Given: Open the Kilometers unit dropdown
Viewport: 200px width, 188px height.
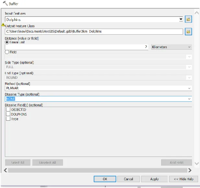Looking at the screenshot, I should [x=171, y=47].
